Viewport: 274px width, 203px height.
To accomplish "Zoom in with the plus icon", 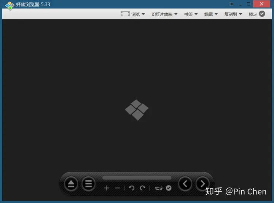I will click(x=107, y=188).
